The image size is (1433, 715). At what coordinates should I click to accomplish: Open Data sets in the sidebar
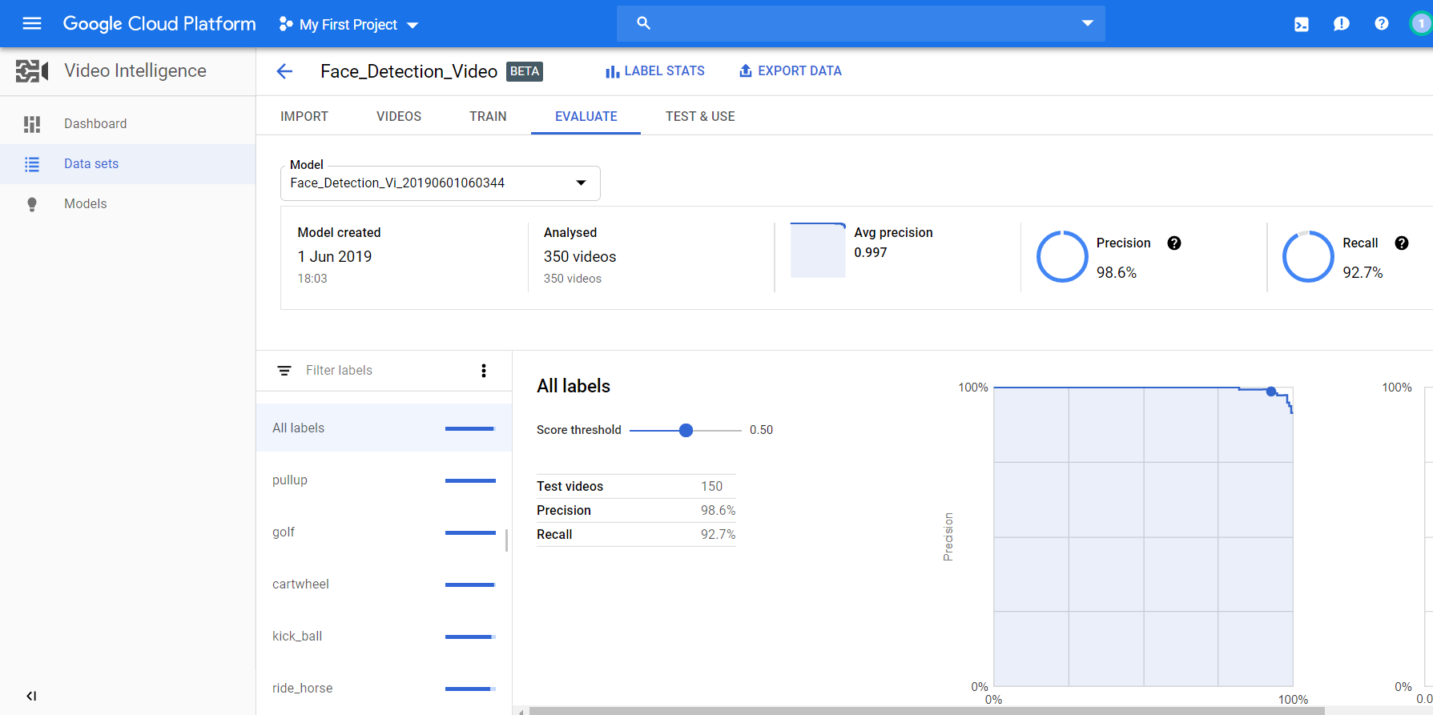(128, 164)
